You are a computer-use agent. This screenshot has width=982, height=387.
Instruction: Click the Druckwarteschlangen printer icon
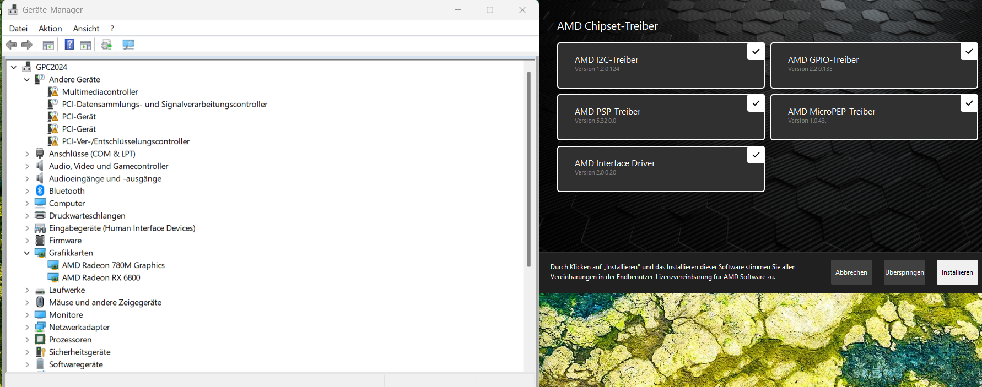(x=40, y=215)
